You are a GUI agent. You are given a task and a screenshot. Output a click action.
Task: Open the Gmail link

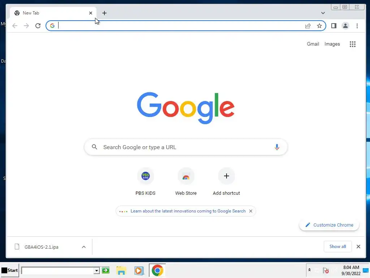click(x=313, y=44)
